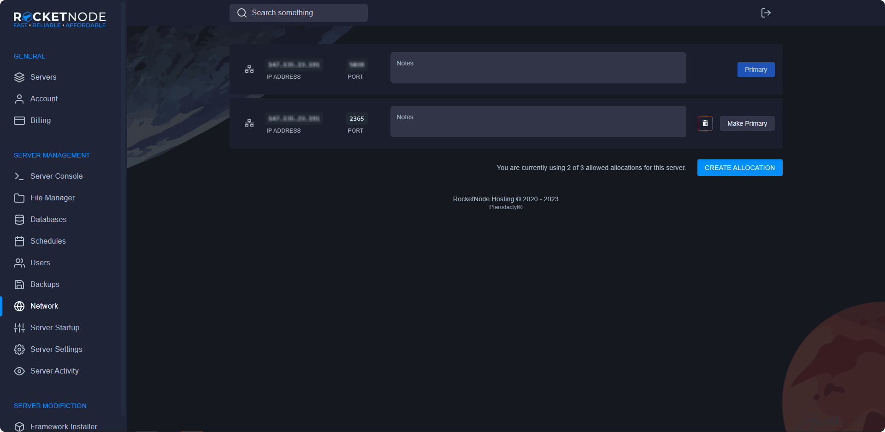Click the Servers stack icon in sidebar
The height and width of the screenshot is (432, 885).
point(19,77)
